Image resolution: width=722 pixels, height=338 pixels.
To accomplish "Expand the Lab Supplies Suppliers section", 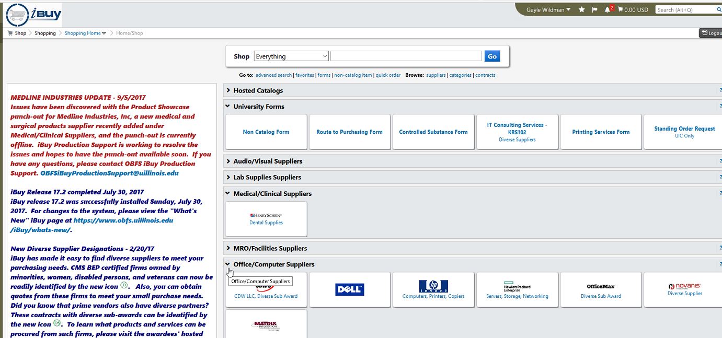I will point(228,177).
